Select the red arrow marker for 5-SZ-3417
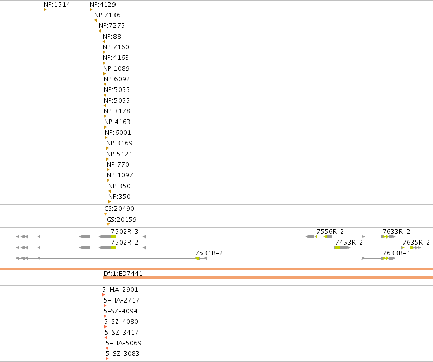 tap(106, 338)
